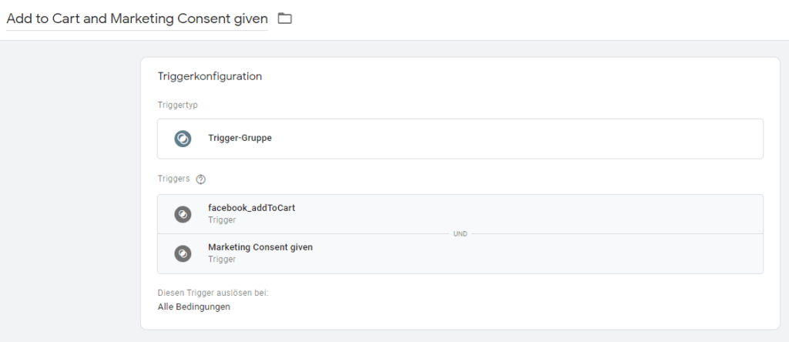Image resolution: width=789 pixels, height=342 pixels.
Task: Edit the trigger name title field
Action: pos(137,18)
